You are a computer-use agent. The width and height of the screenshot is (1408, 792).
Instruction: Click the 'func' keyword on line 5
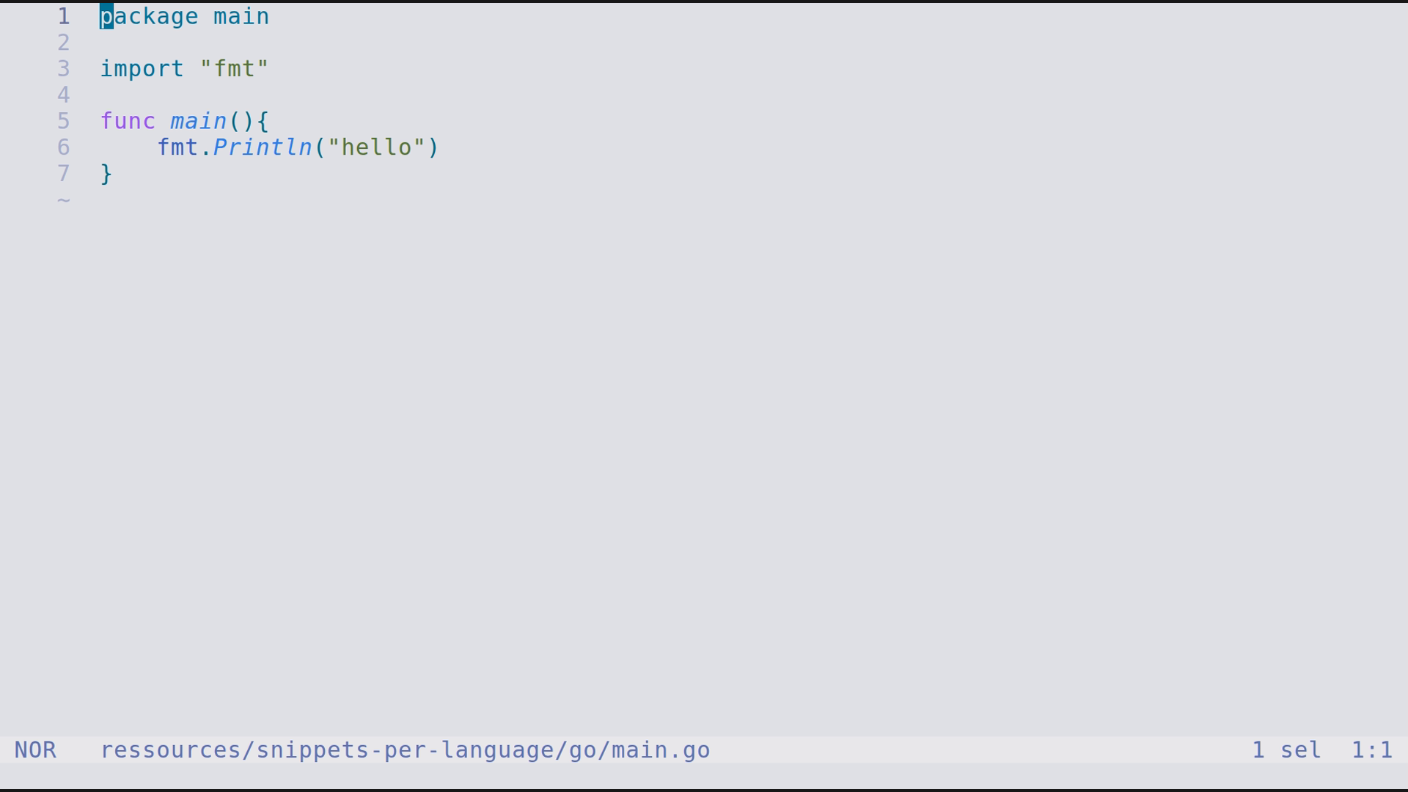point(128,121)
